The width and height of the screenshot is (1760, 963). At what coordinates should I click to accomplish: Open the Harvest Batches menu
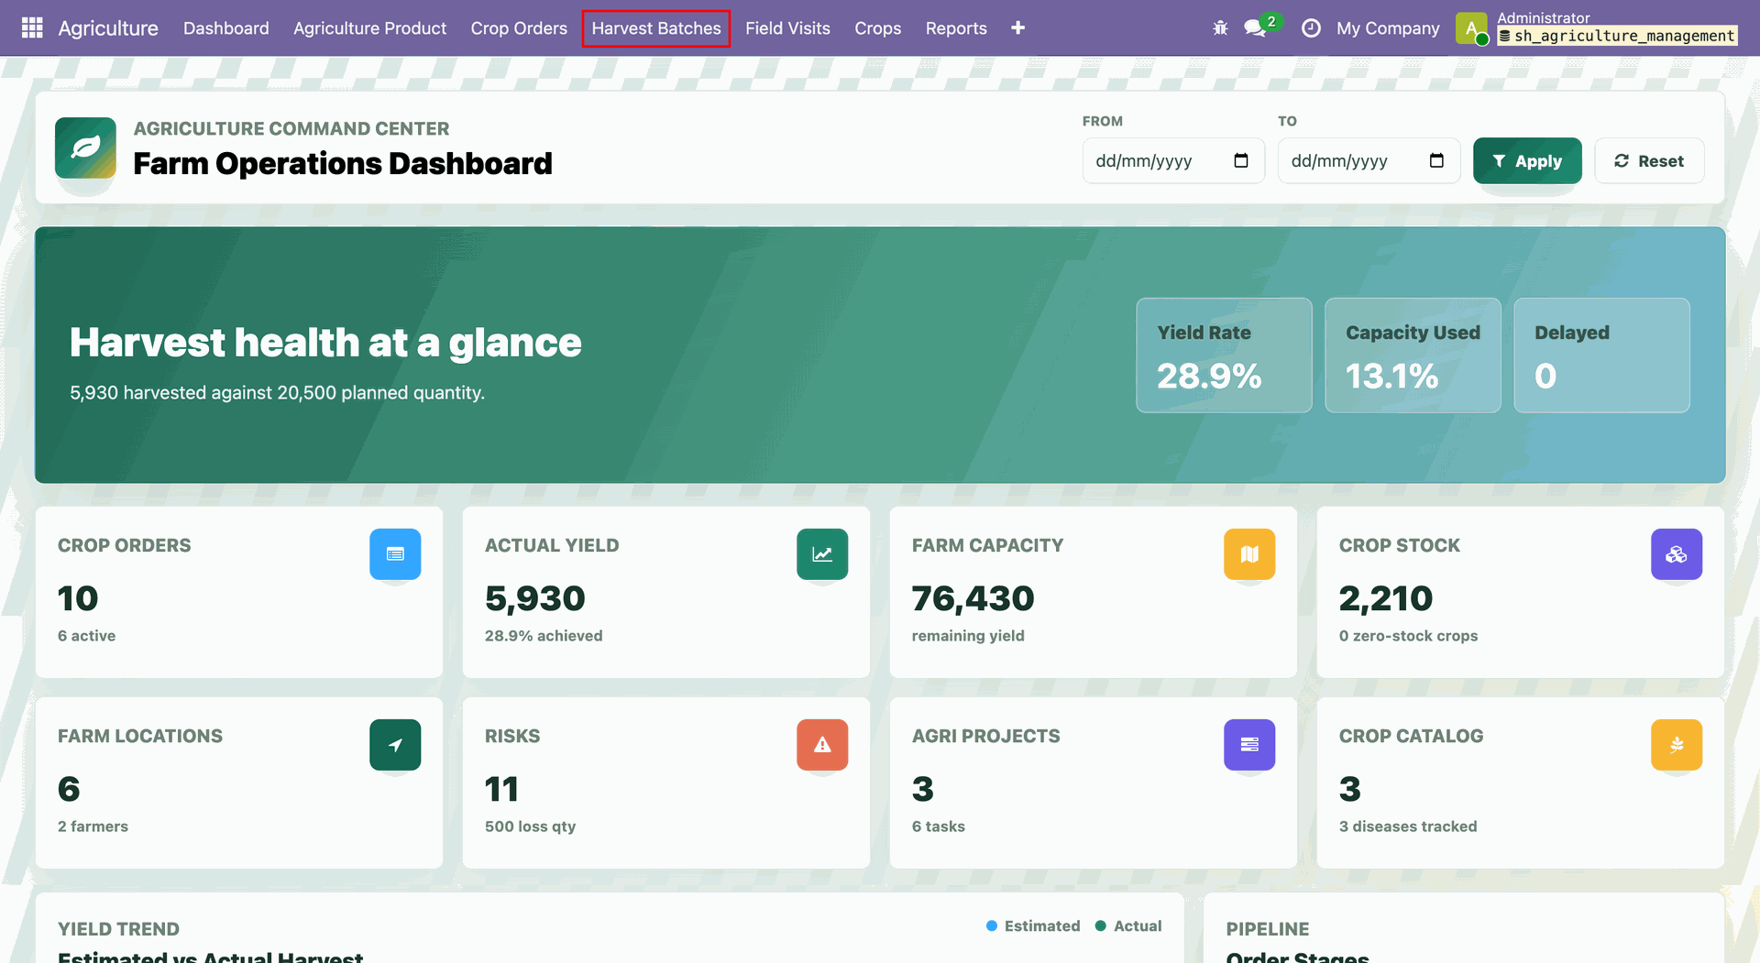click(656, 28)
